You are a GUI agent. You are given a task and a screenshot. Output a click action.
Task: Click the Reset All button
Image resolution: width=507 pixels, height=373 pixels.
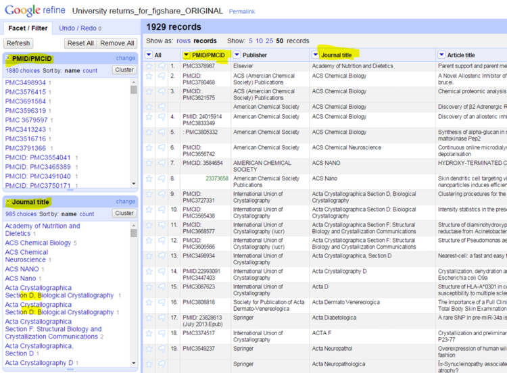click(x=80, y=43)
